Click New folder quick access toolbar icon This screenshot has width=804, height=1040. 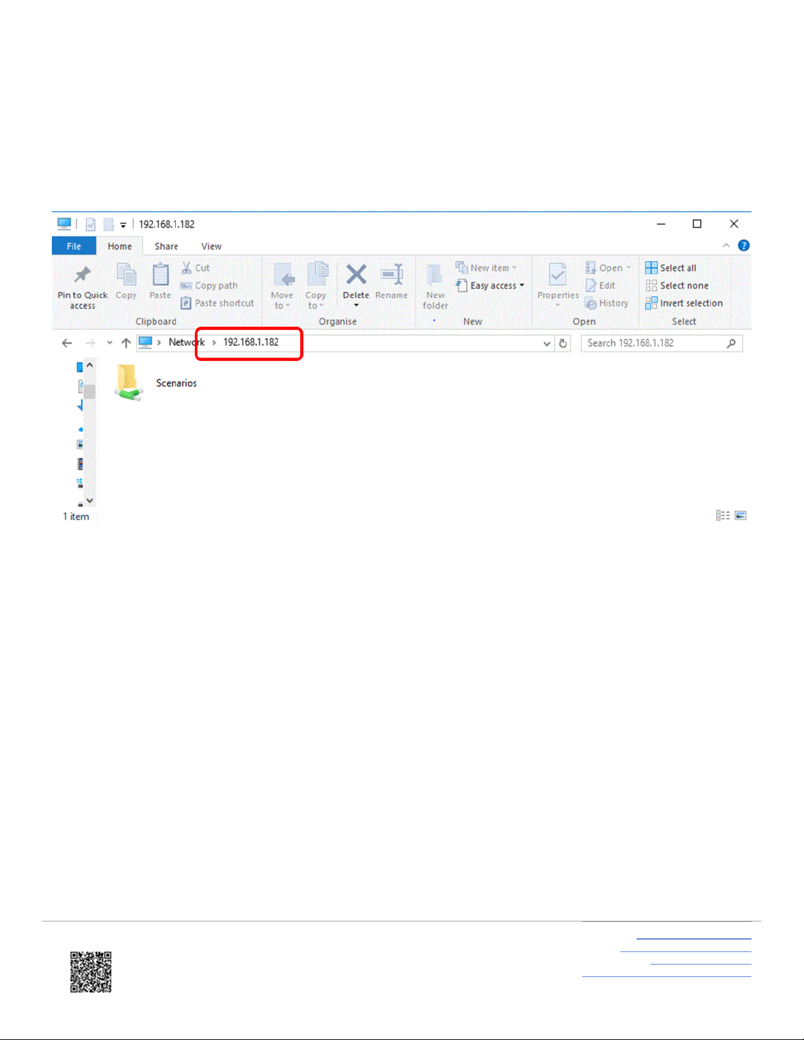[108, 224]
